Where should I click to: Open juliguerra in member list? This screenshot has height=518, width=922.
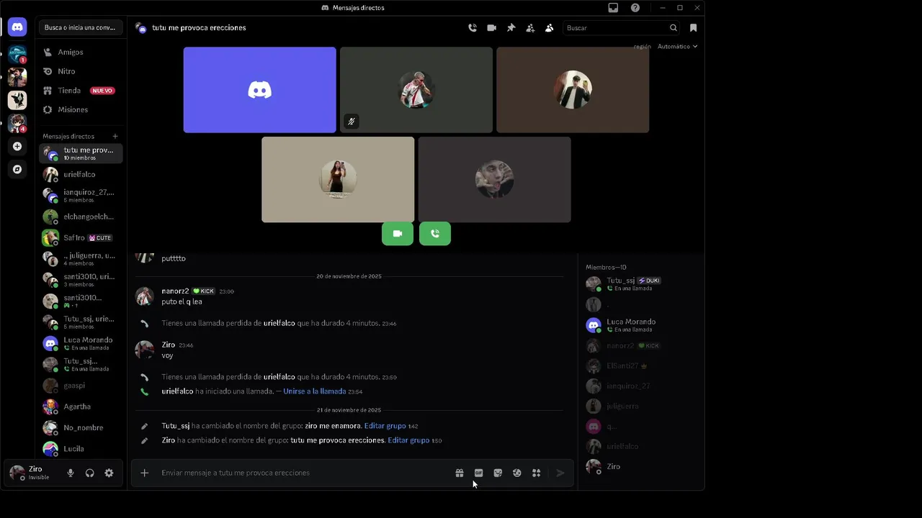tap(640, 406)
